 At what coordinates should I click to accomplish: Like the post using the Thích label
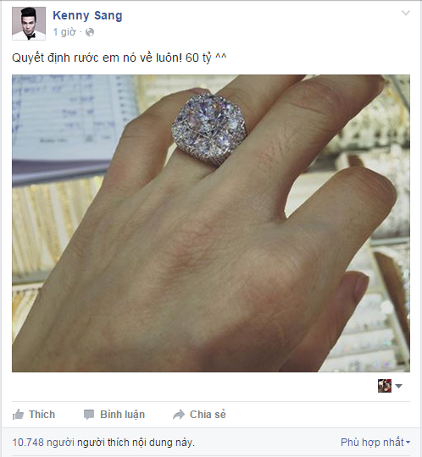coord(42,415)
